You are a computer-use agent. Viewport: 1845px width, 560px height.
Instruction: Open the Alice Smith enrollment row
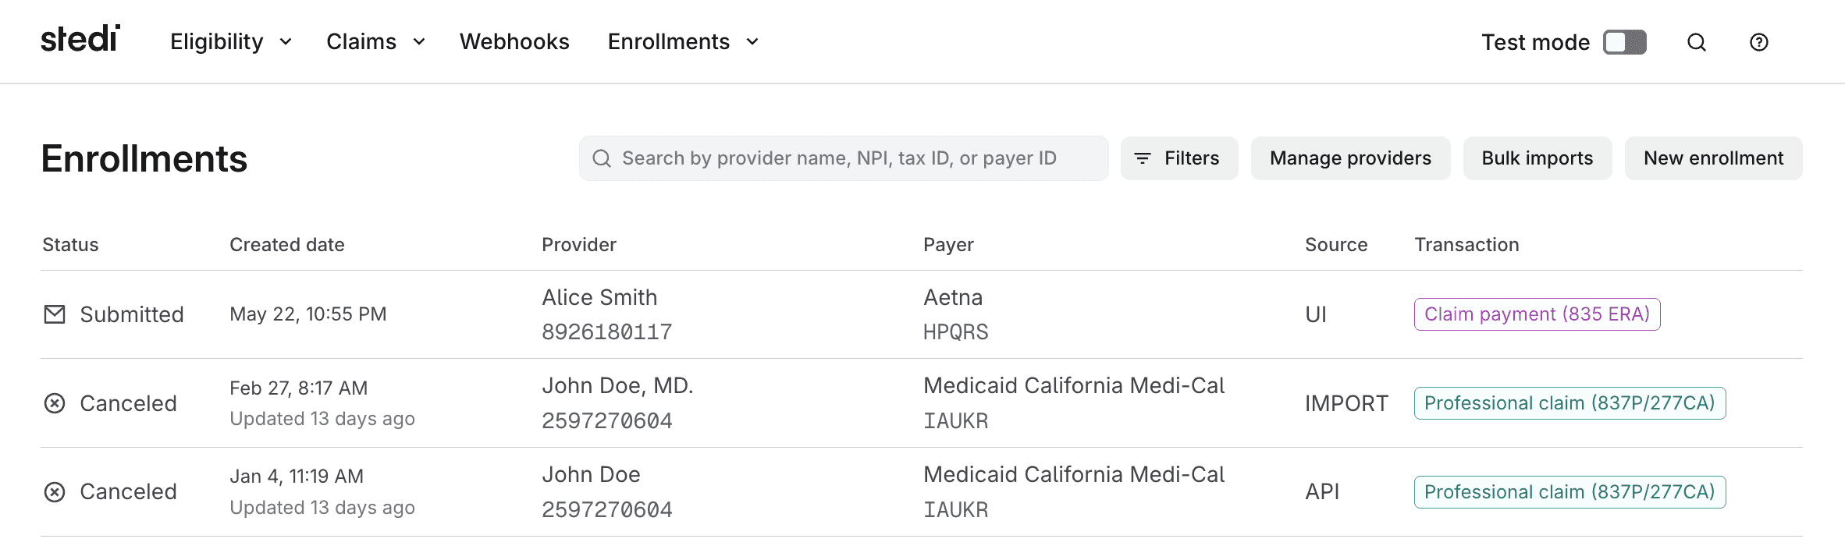tap(922, 314)
